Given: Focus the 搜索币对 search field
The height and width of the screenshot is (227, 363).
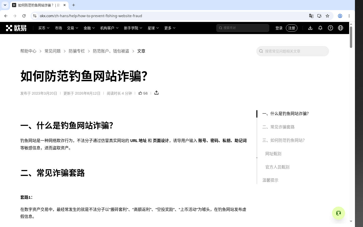Looking at the screenshot, I should 243,28.
